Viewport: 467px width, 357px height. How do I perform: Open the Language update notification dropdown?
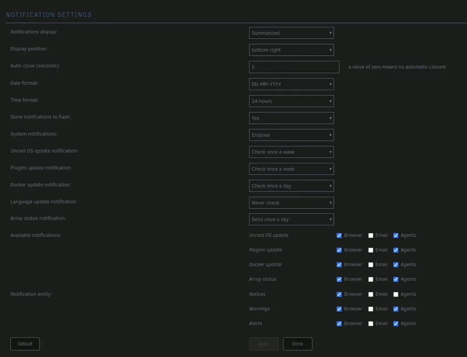(291, 203)
